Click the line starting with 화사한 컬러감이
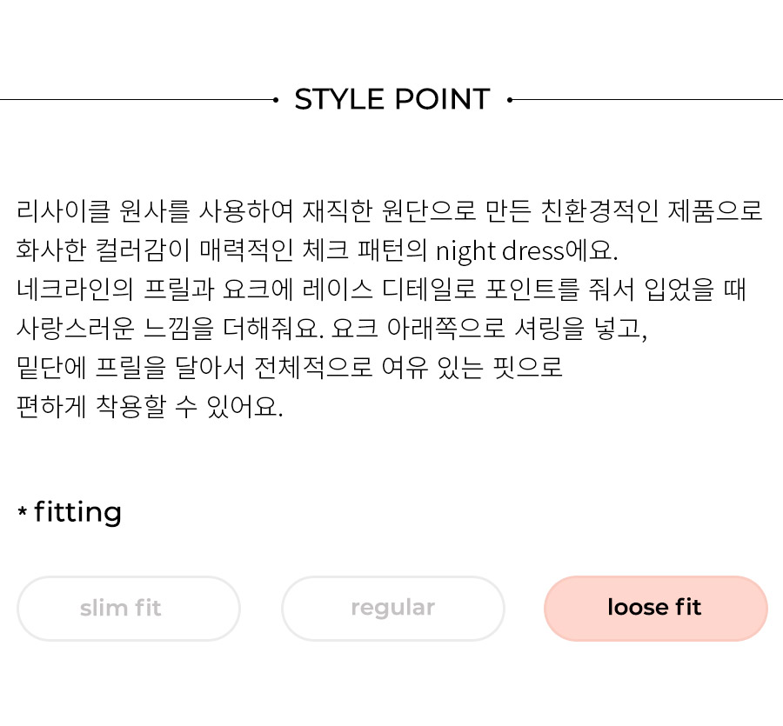Screen dimensions: 783x726 pyautogui.click(x=317, y=250)
